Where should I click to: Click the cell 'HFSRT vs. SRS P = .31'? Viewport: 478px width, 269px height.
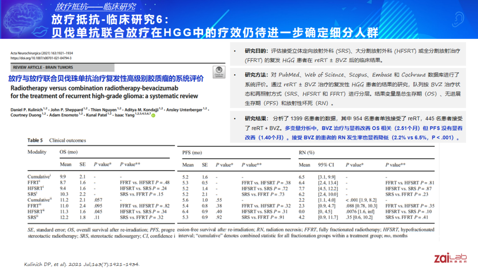tap(265, 212)
